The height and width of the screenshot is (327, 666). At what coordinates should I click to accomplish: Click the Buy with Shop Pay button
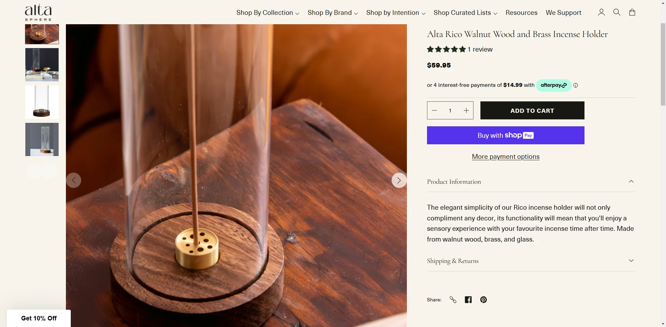(505, 135)
